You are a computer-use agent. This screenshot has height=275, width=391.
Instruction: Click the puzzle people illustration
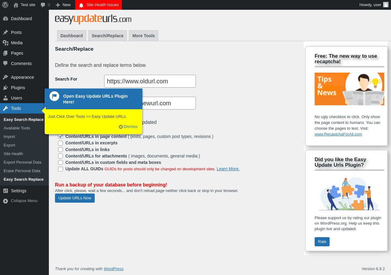tap(349, 194)
